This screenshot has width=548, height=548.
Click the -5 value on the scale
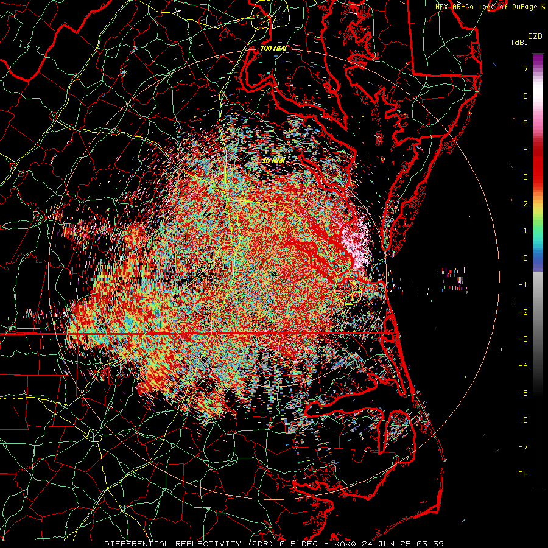(523, 393)
